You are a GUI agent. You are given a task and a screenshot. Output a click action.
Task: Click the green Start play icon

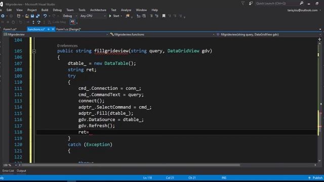click(110, 16)
